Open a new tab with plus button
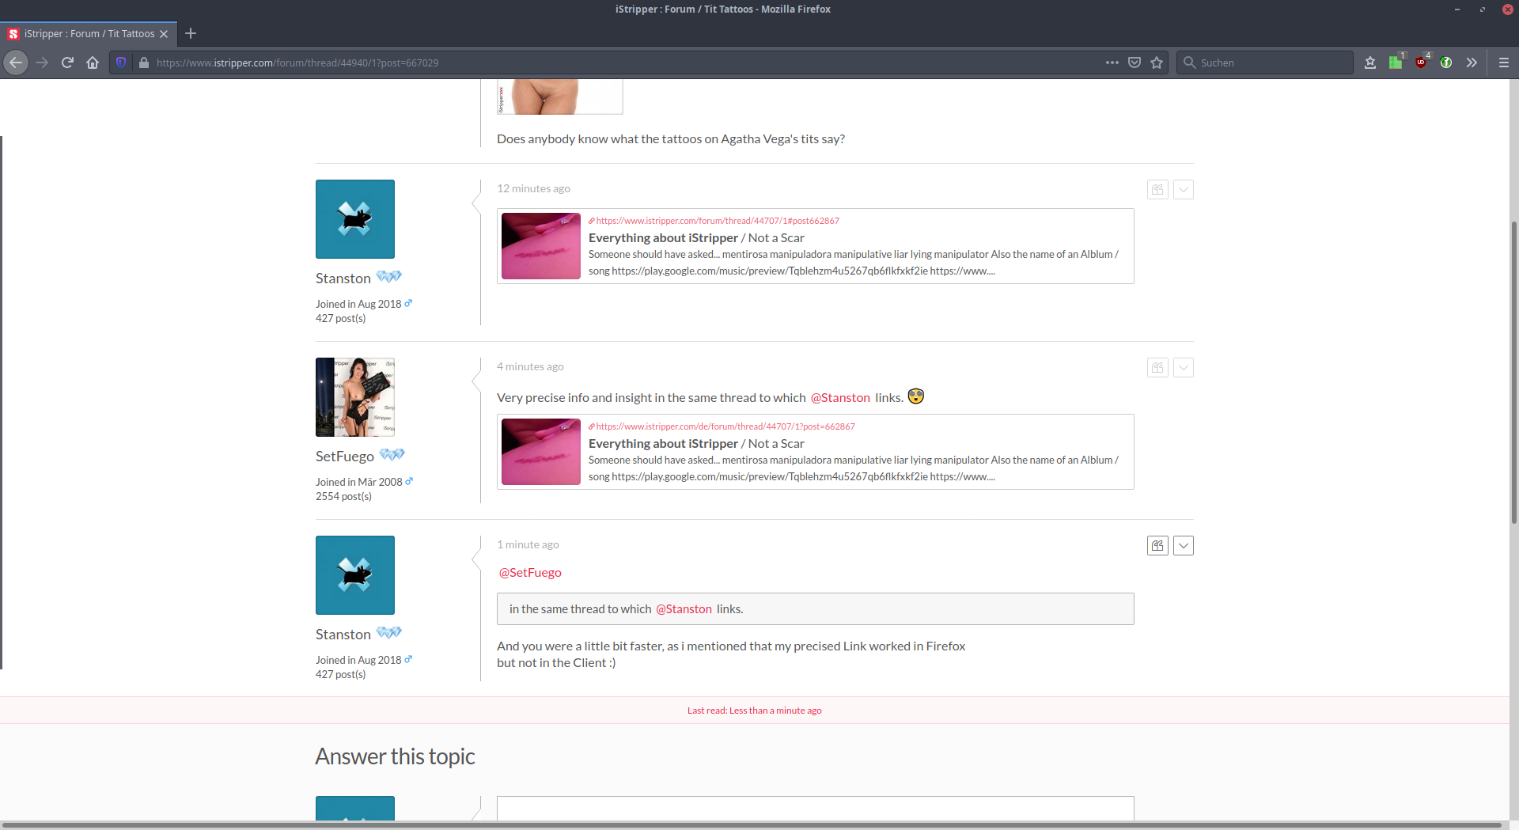The image size is (1519, 830). 191,33
